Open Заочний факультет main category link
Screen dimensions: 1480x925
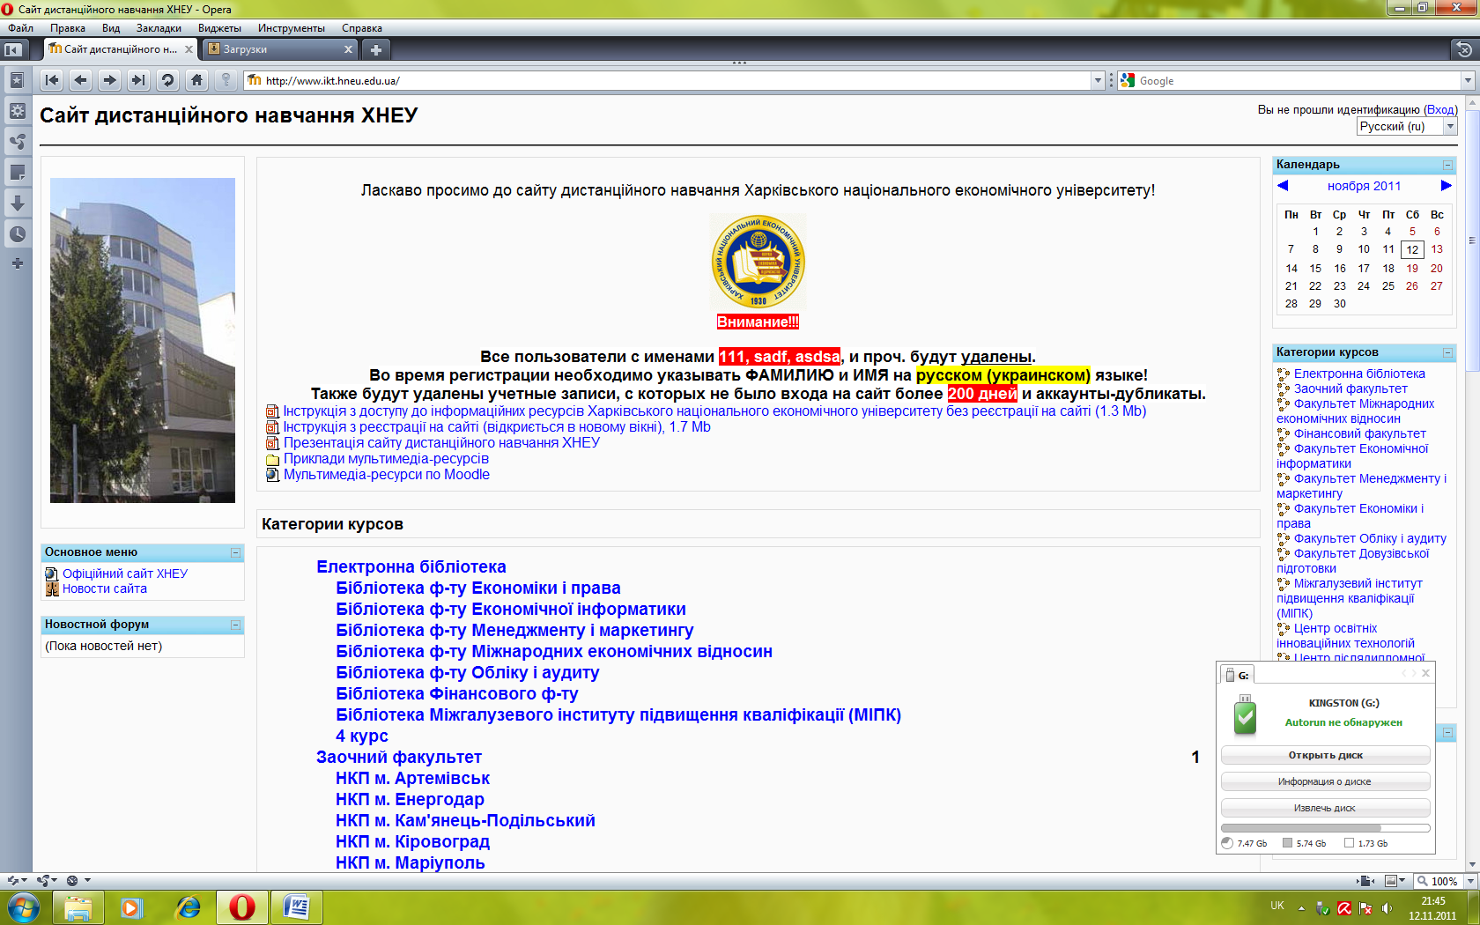point(399,757)
